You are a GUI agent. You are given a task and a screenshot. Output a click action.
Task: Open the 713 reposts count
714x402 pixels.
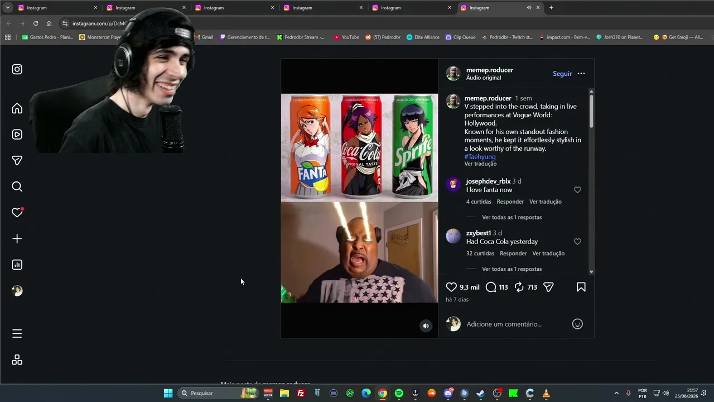point(532,287)
